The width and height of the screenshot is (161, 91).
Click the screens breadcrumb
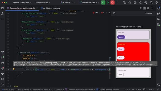pyautogui.click(x=59, y=89)
